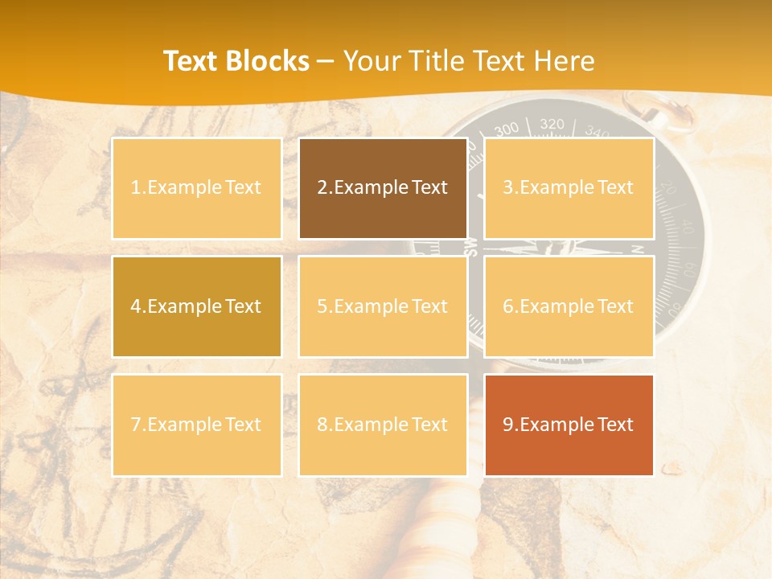Select the 3.Example Text block
Viewport: 772px width, 579px height.
[x=569, y=188]
